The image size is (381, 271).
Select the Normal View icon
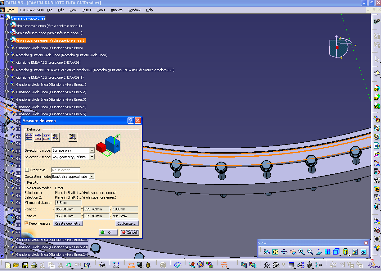coord(319,252)
